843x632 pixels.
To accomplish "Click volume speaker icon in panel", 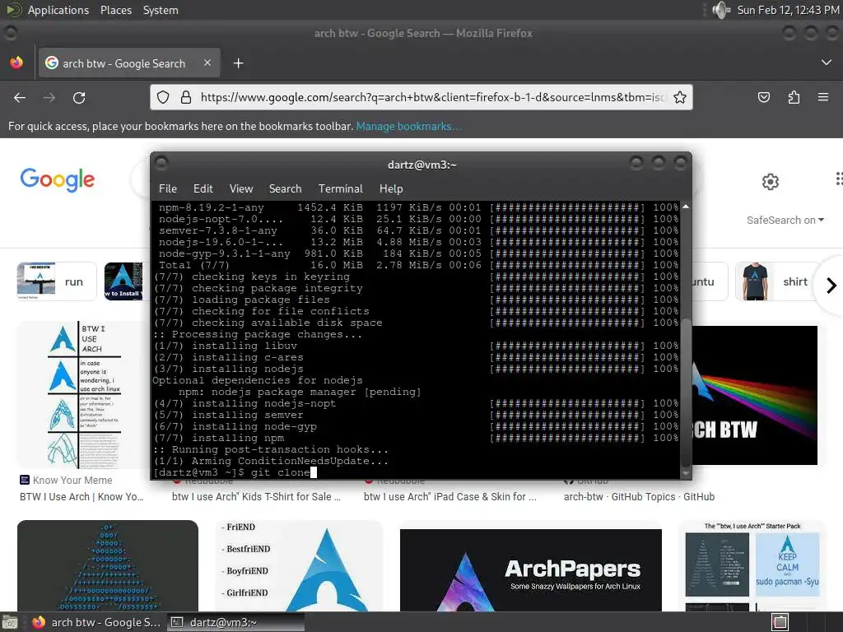I will (x=721, y=10).
